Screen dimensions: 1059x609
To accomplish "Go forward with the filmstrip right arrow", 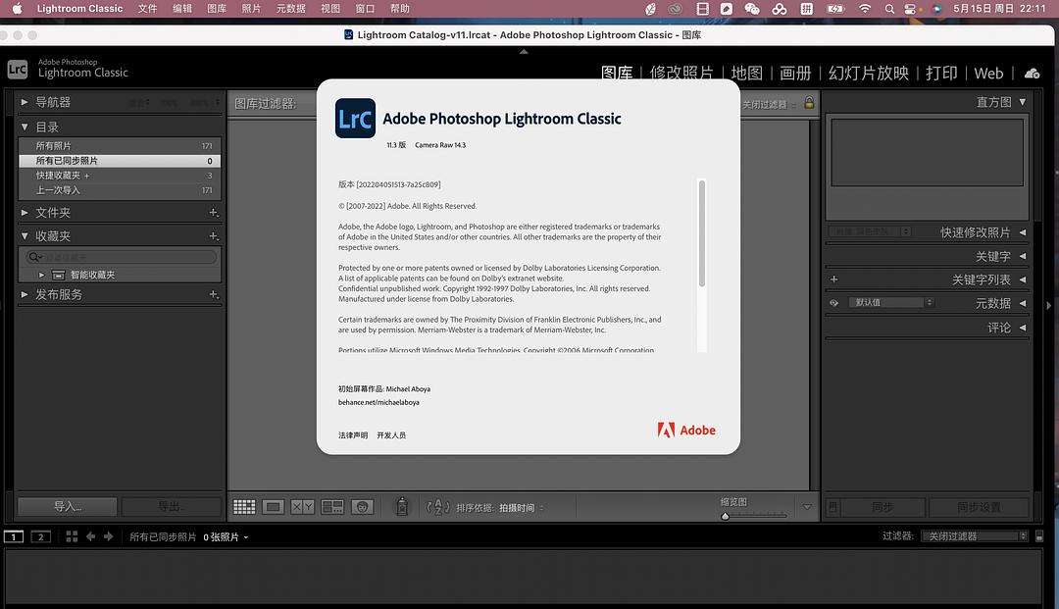I will tap(108, 536).
